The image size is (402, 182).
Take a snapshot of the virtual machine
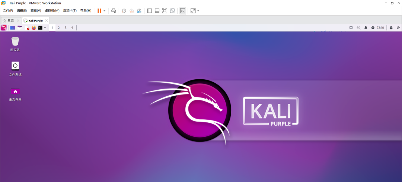click(x=124, y=11)
